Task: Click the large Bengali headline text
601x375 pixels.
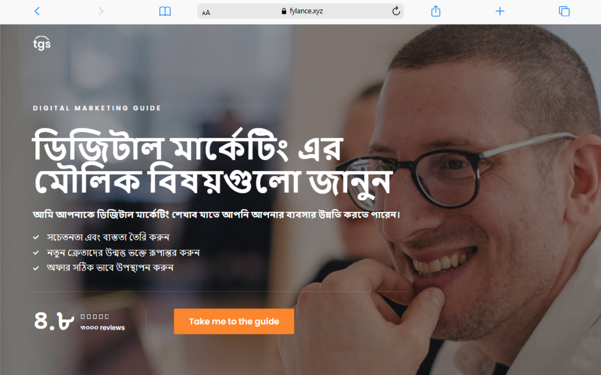Action: pyautogui.click(x=212, y=162)
